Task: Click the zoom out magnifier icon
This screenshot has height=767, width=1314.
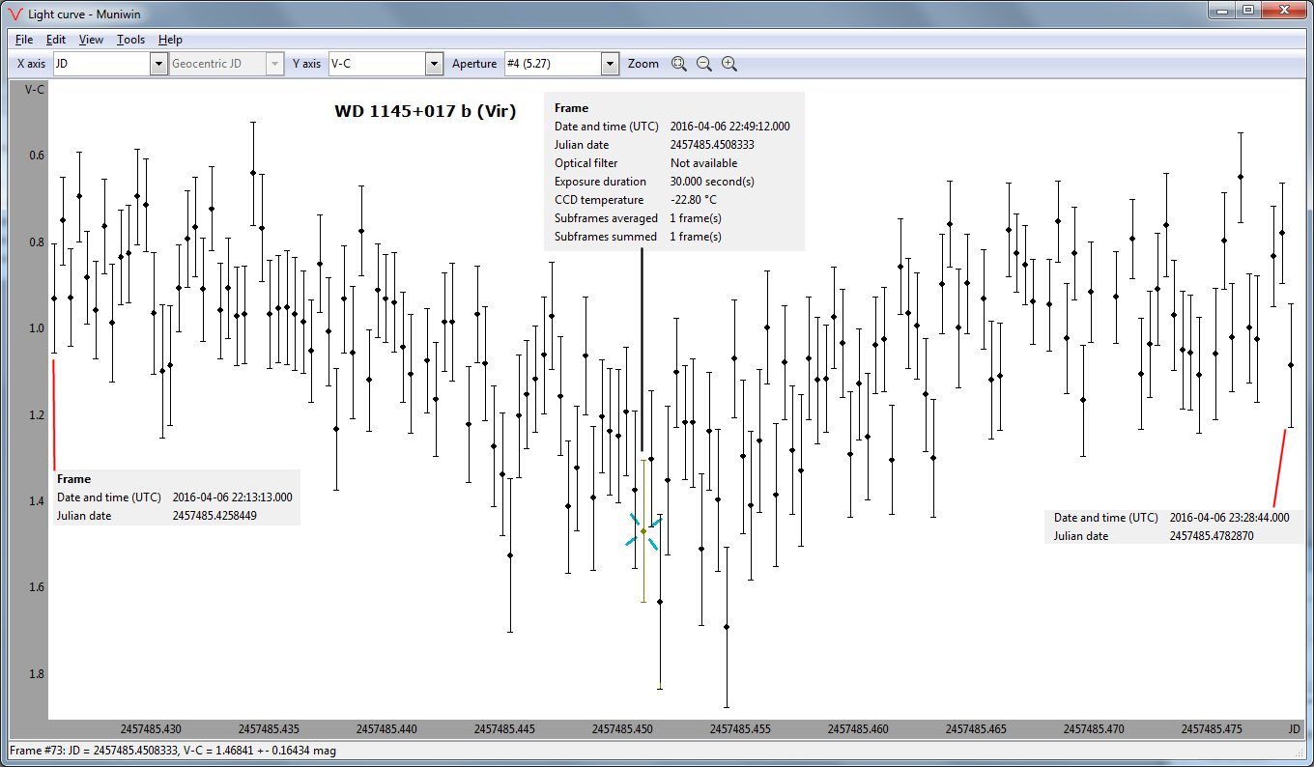Action: click(704, 64)
